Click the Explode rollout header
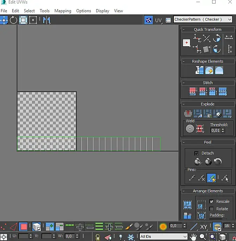The height and width of the screenshot is (241, 236). (208, 104)
